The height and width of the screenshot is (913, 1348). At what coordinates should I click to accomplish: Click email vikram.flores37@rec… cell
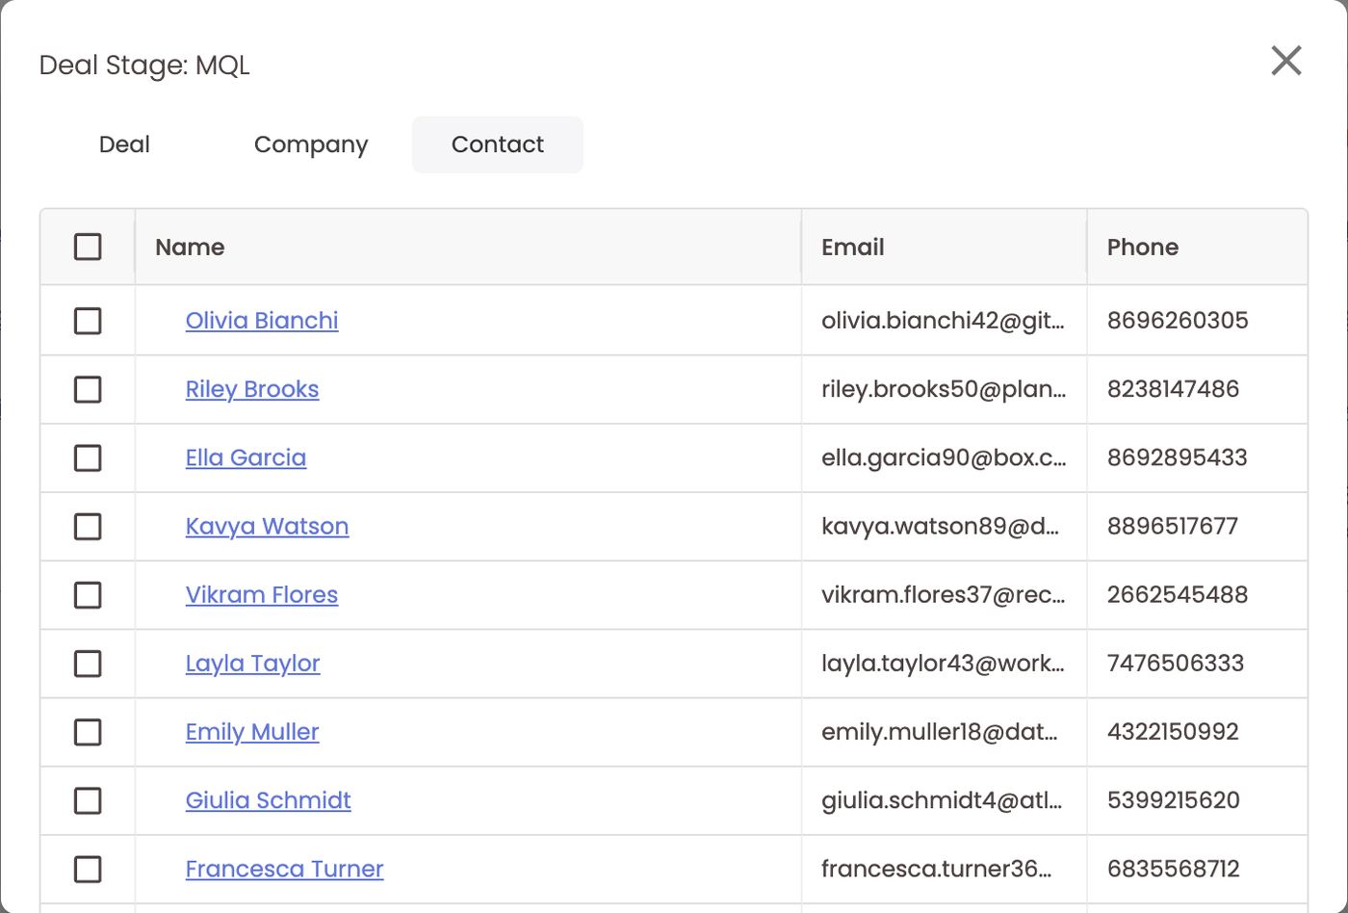click(x=944, y=595)
